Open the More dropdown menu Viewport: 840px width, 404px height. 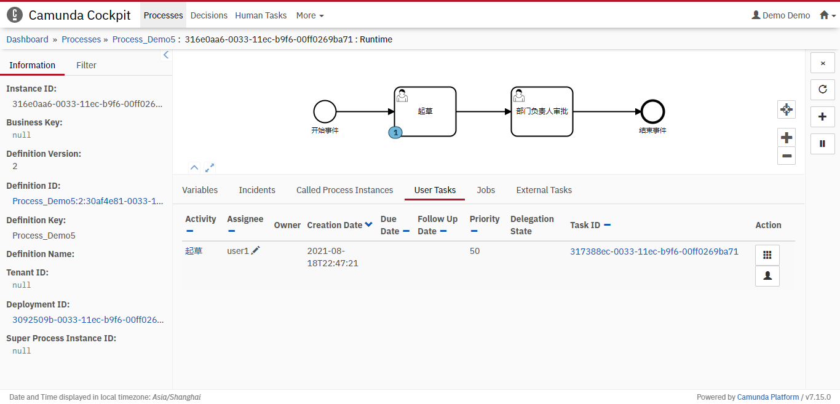click(310, 15)
